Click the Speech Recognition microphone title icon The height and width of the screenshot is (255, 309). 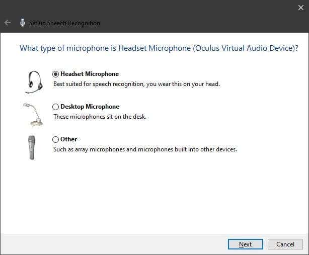pos(23,23)
